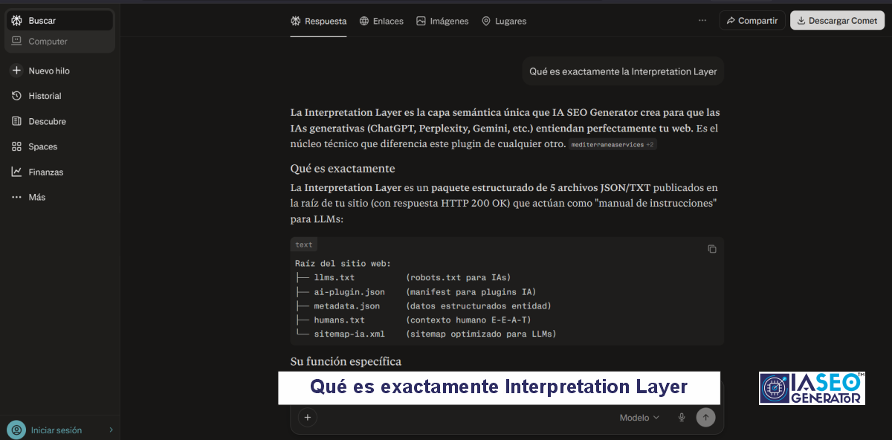Start a Nuevo hilo
892x440 pixels.
[48, 71]
